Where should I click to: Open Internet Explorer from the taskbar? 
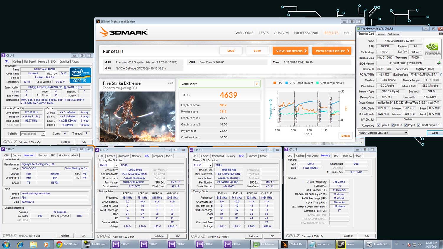pos(20,244)
